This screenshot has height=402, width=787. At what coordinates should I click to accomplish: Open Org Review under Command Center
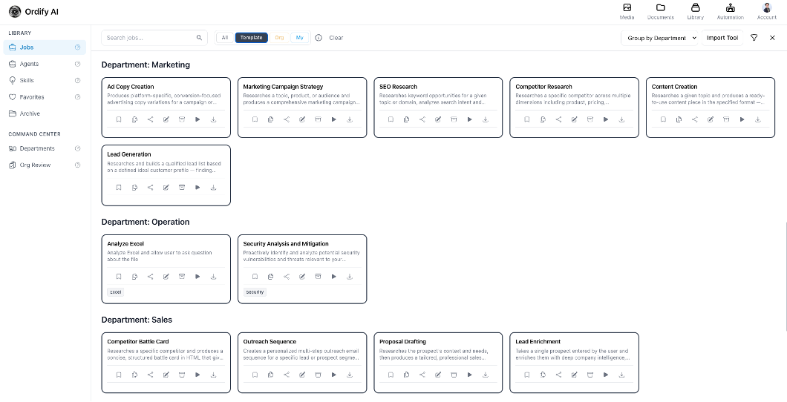click(x=45, y=165)
